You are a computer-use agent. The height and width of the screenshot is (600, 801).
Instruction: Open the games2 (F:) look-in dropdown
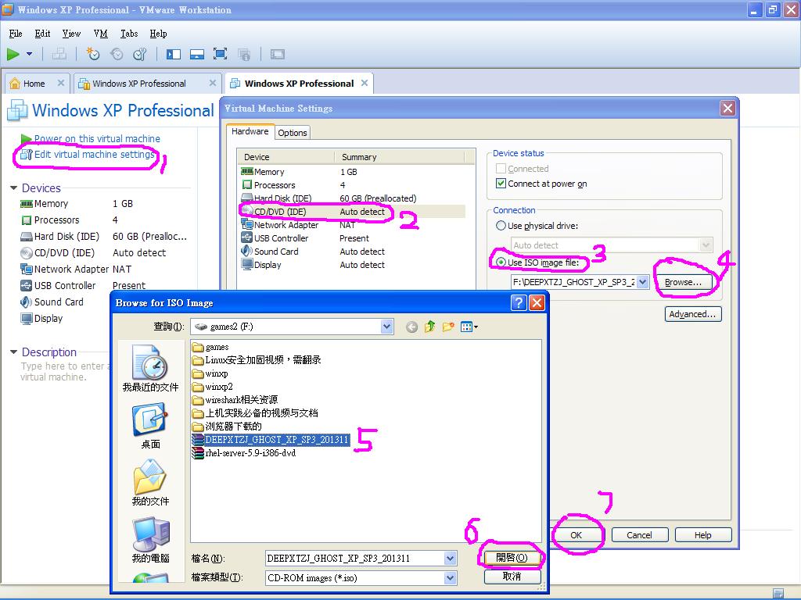pos(387,327)
